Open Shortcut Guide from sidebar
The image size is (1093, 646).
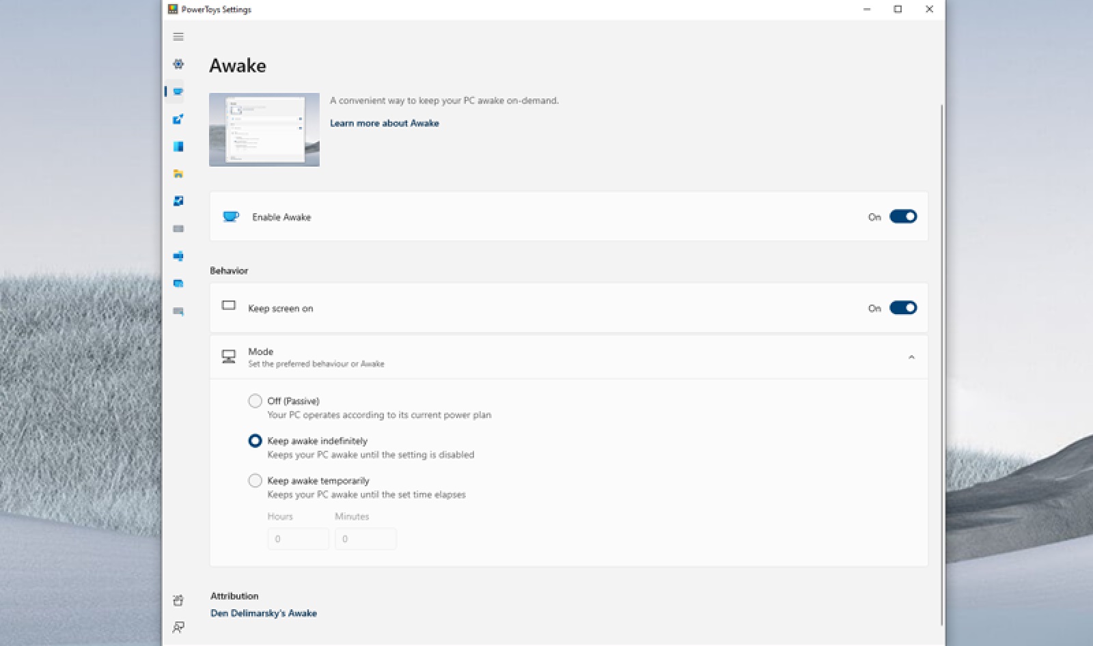point(178,311)
